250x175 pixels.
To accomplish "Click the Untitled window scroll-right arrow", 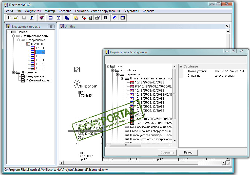I will (x=224, y=163).
